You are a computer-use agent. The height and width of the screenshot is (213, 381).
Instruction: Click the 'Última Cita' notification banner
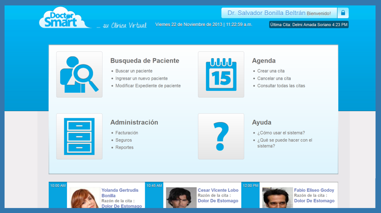tap(309, 24)
